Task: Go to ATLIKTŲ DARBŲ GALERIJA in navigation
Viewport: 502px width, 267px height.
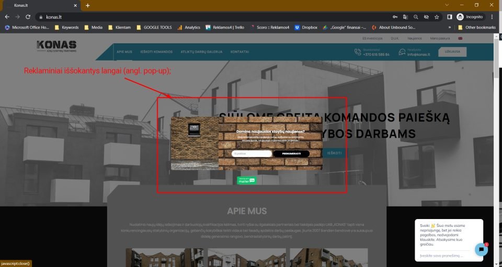Action: tap(201, 52)
